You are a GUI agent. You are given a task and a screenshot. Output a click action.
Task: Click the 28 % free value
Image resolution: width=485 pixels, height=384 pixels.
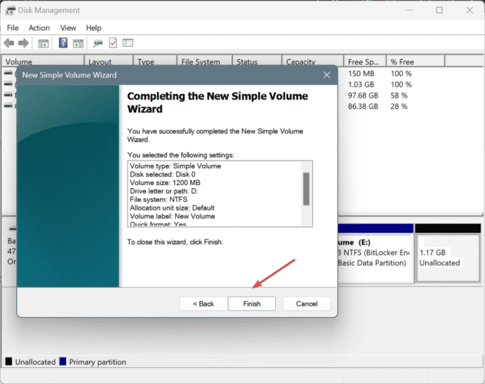point(399,106)
